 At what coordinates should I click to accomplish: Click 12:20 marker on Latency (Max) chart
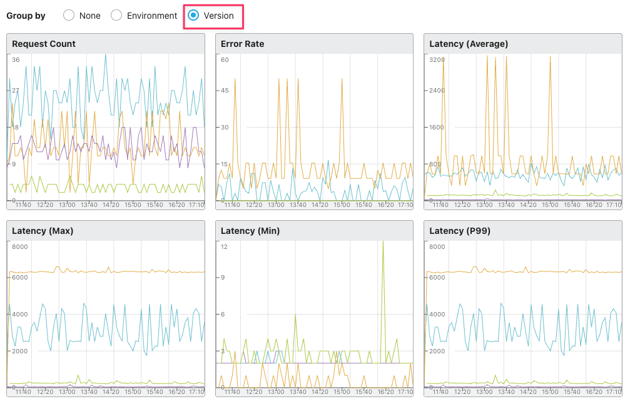coord(45,391)
